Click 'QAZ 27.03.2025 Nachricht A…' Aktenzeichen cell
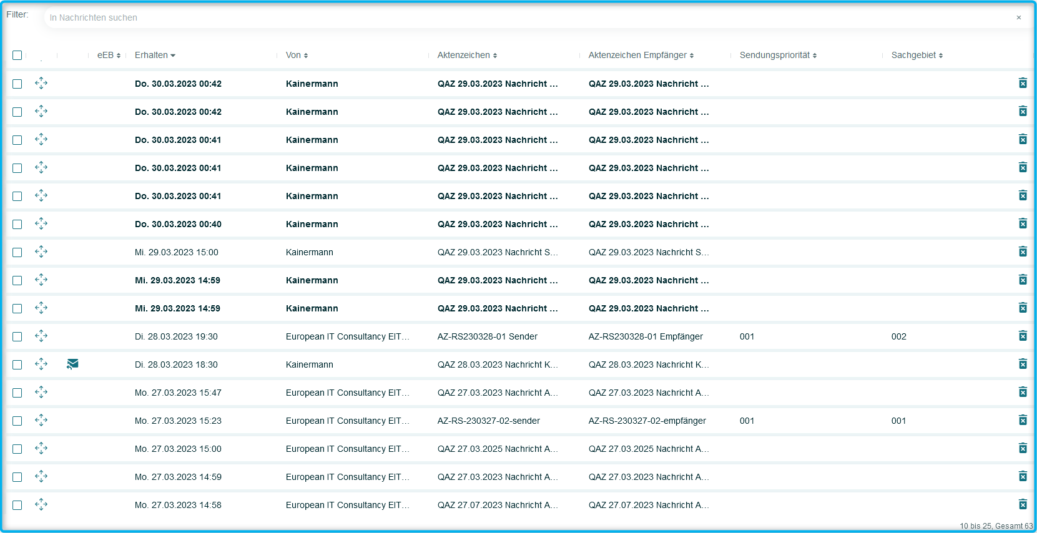This screenshot has width=1037, height=533. coord(498,449)
